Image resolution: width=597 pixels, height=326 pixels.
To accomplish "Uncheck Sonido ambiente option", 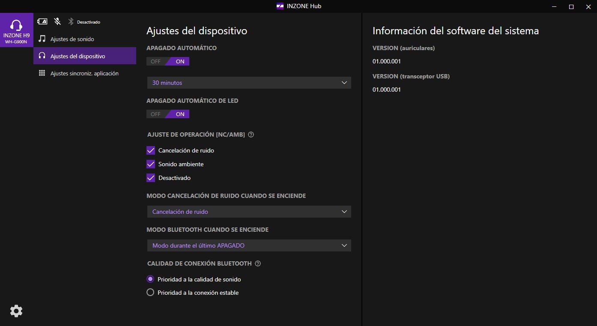I will pyautogui.click(x=151, y=164).
